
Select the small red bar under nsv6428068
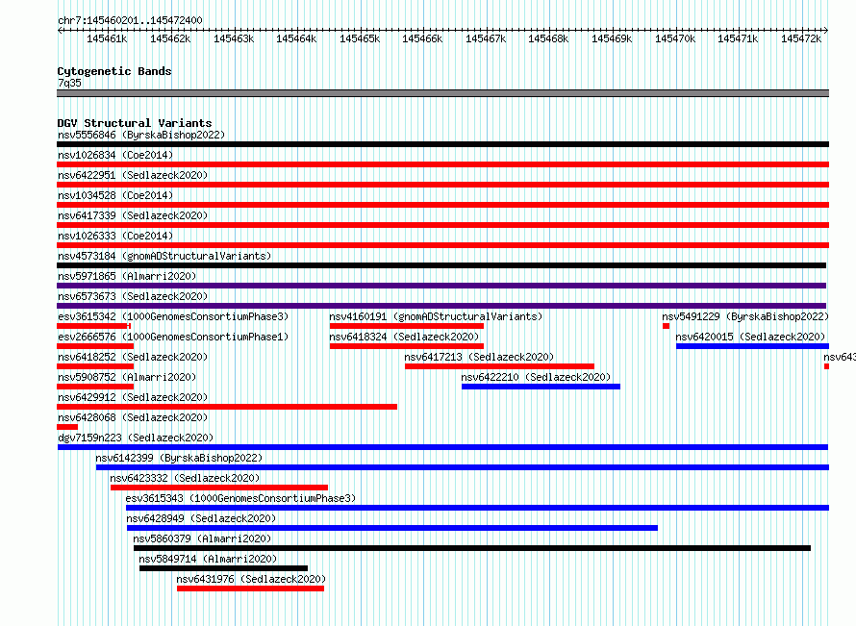pyautogui.click(x=67, y=427)
